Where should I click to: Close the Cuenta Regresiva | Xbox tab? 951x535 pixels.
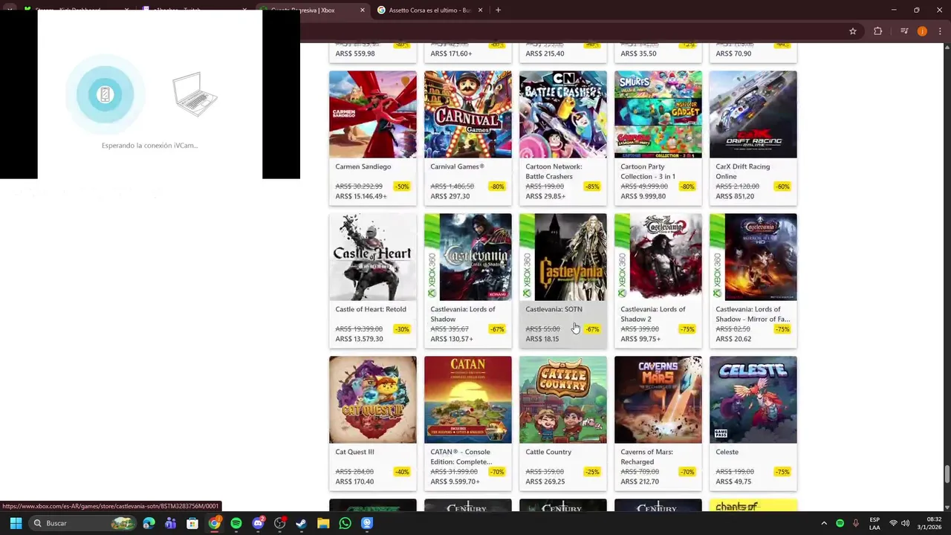click(x=363, y=10)
